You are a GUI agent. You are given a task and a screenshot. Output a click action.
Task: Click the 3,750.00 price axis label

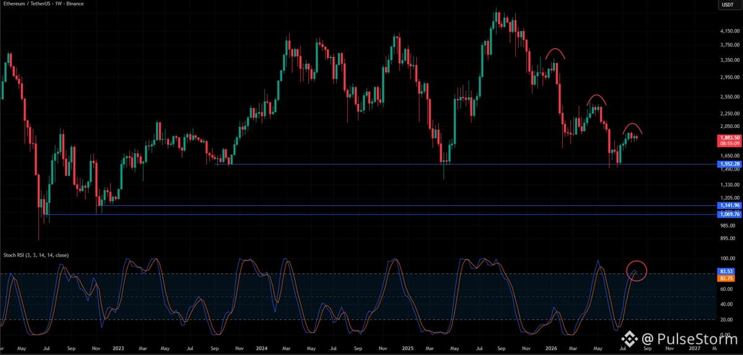tap(729, 45)
